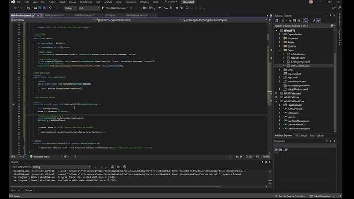Viewport: 354px width, 199px height.
Task: Toggle auto hide pin on Solution Explorer
Action: (x=331, y=15)
